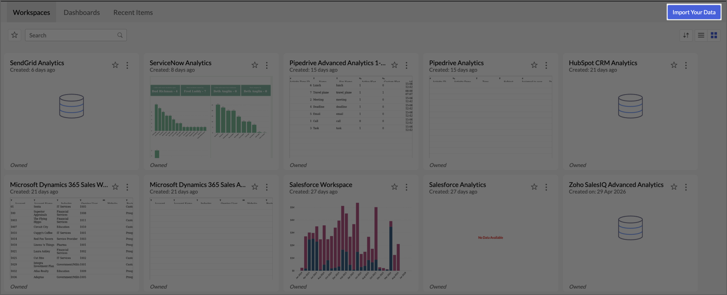The width and height of the screenshot is (727, 295).
Task: Star the Salesforce Analytics workspace
Action: pyautogui.click(x=534, y=187)
